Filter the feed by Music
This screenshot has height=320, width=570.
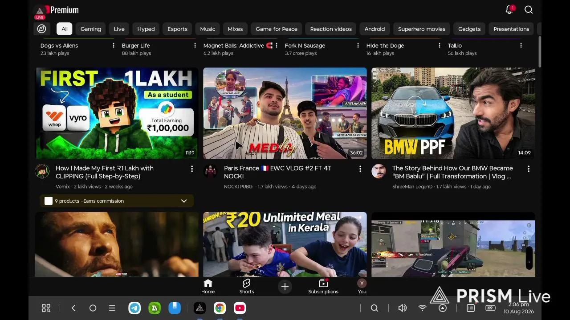point(208,29)
